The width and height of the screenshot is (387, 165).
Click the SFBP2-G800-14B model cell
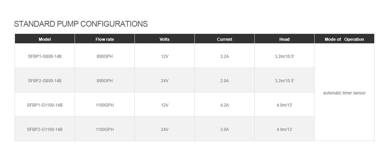tap(45, 81)
